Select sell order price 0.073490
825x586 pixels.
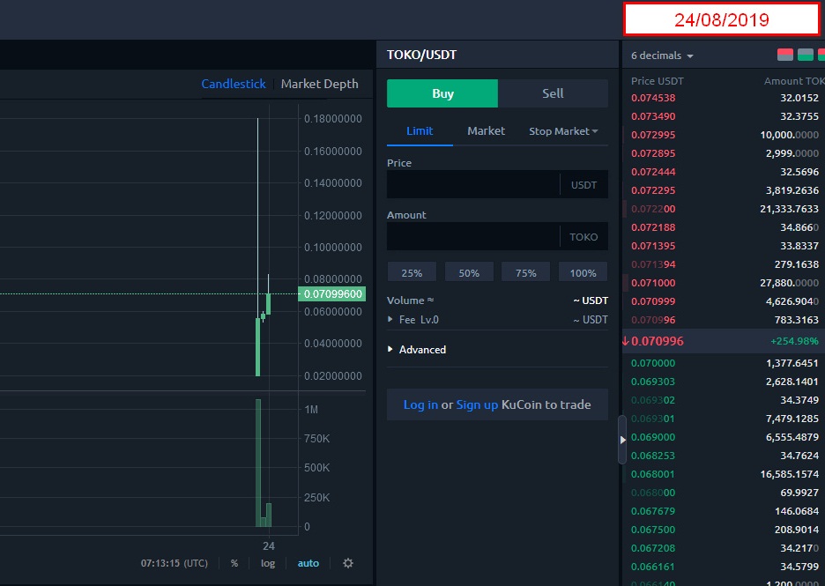click(653, 116)
